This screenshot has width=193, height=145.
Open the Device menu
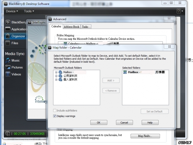tap(12, 11)
